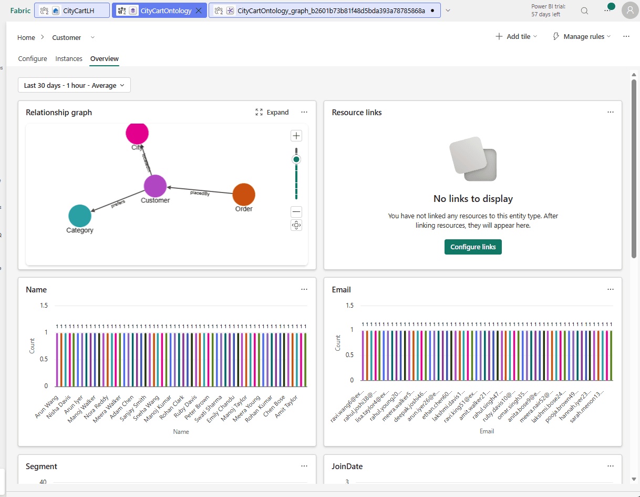Open the Manage rules dropdown
The height and width of the screenshot is (497, 640).
582,36
